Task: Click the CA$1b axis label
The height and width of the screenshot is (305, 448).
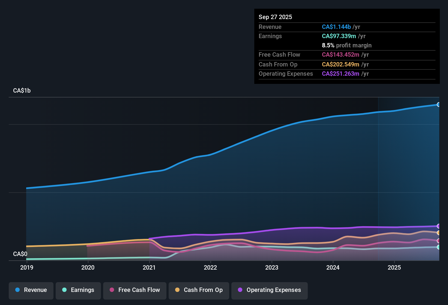Action: (x=22, y=90)
